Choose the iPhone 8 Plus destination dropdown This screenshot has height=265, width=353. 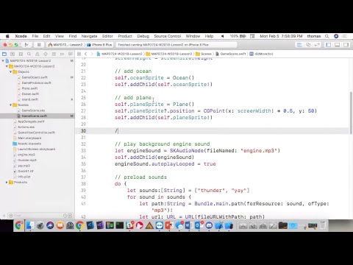99,45
